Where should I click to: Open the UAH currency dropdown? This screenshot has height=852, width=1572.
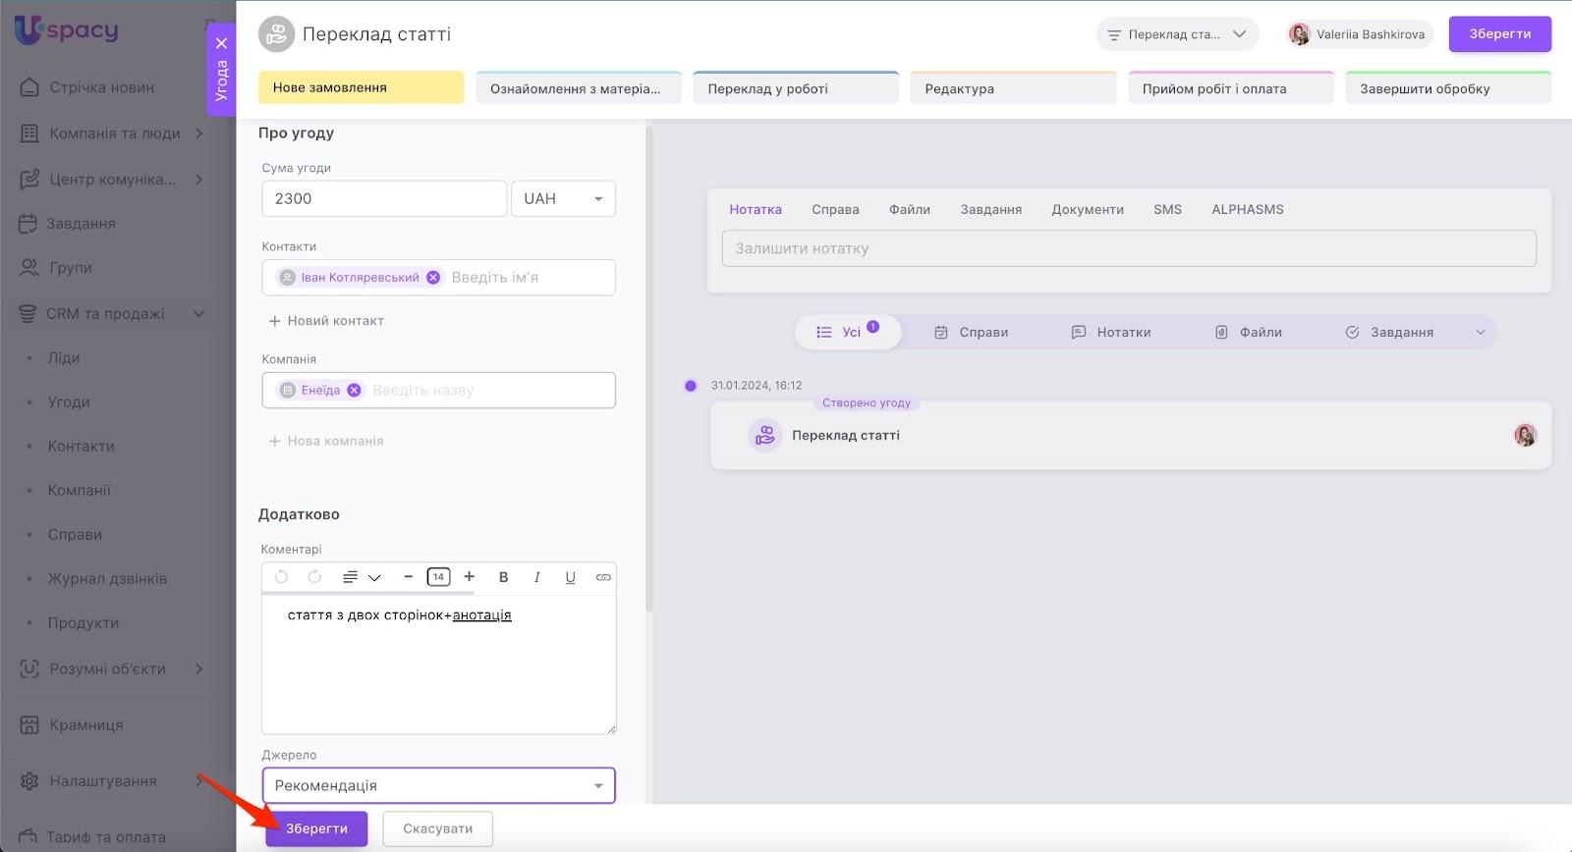point(563,198)
